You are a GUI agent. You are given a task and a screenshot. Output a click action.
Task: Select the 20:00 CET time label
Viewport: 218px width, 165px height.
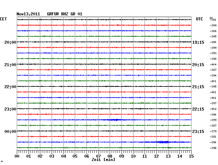[10, 42]
